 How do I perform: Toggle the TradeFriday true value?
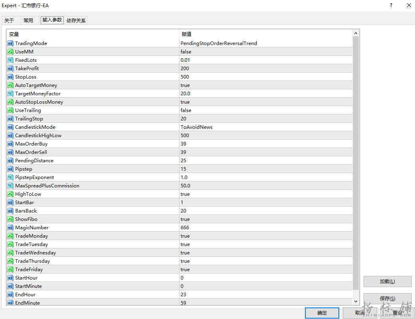pos(185,270)
